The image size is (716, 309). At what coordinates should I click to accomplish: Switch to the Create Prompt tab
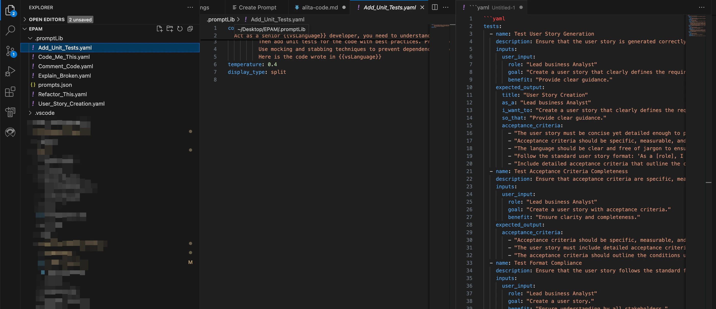(257, 7)
